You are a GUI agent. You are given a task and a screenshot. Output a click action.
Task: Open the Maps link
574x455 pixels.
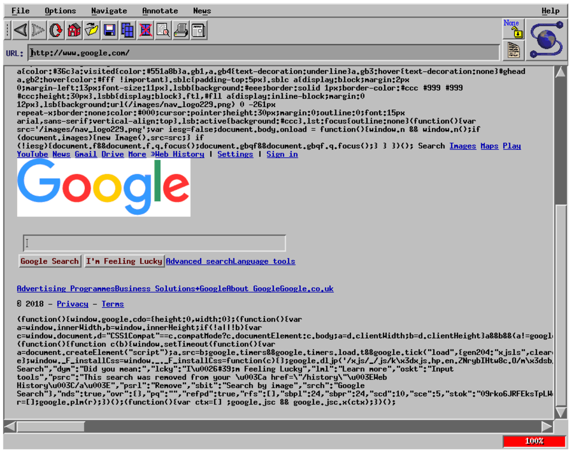tap(490, 146)
